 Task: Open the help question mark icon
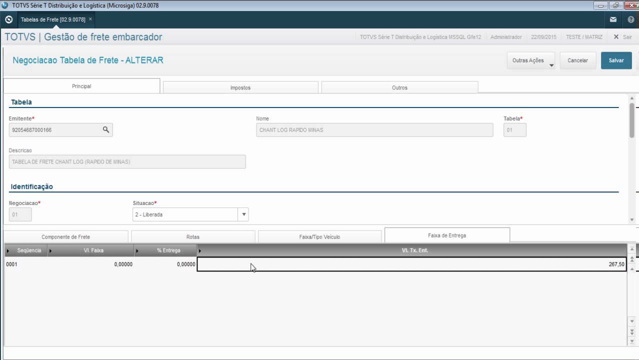tap(630, 20)
